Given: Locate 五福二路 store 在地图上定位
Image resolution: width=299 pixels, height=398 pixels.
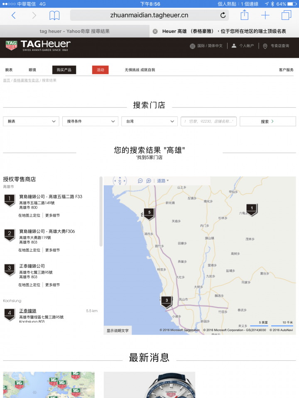Looking at the screenshot, I should point(29,215).
